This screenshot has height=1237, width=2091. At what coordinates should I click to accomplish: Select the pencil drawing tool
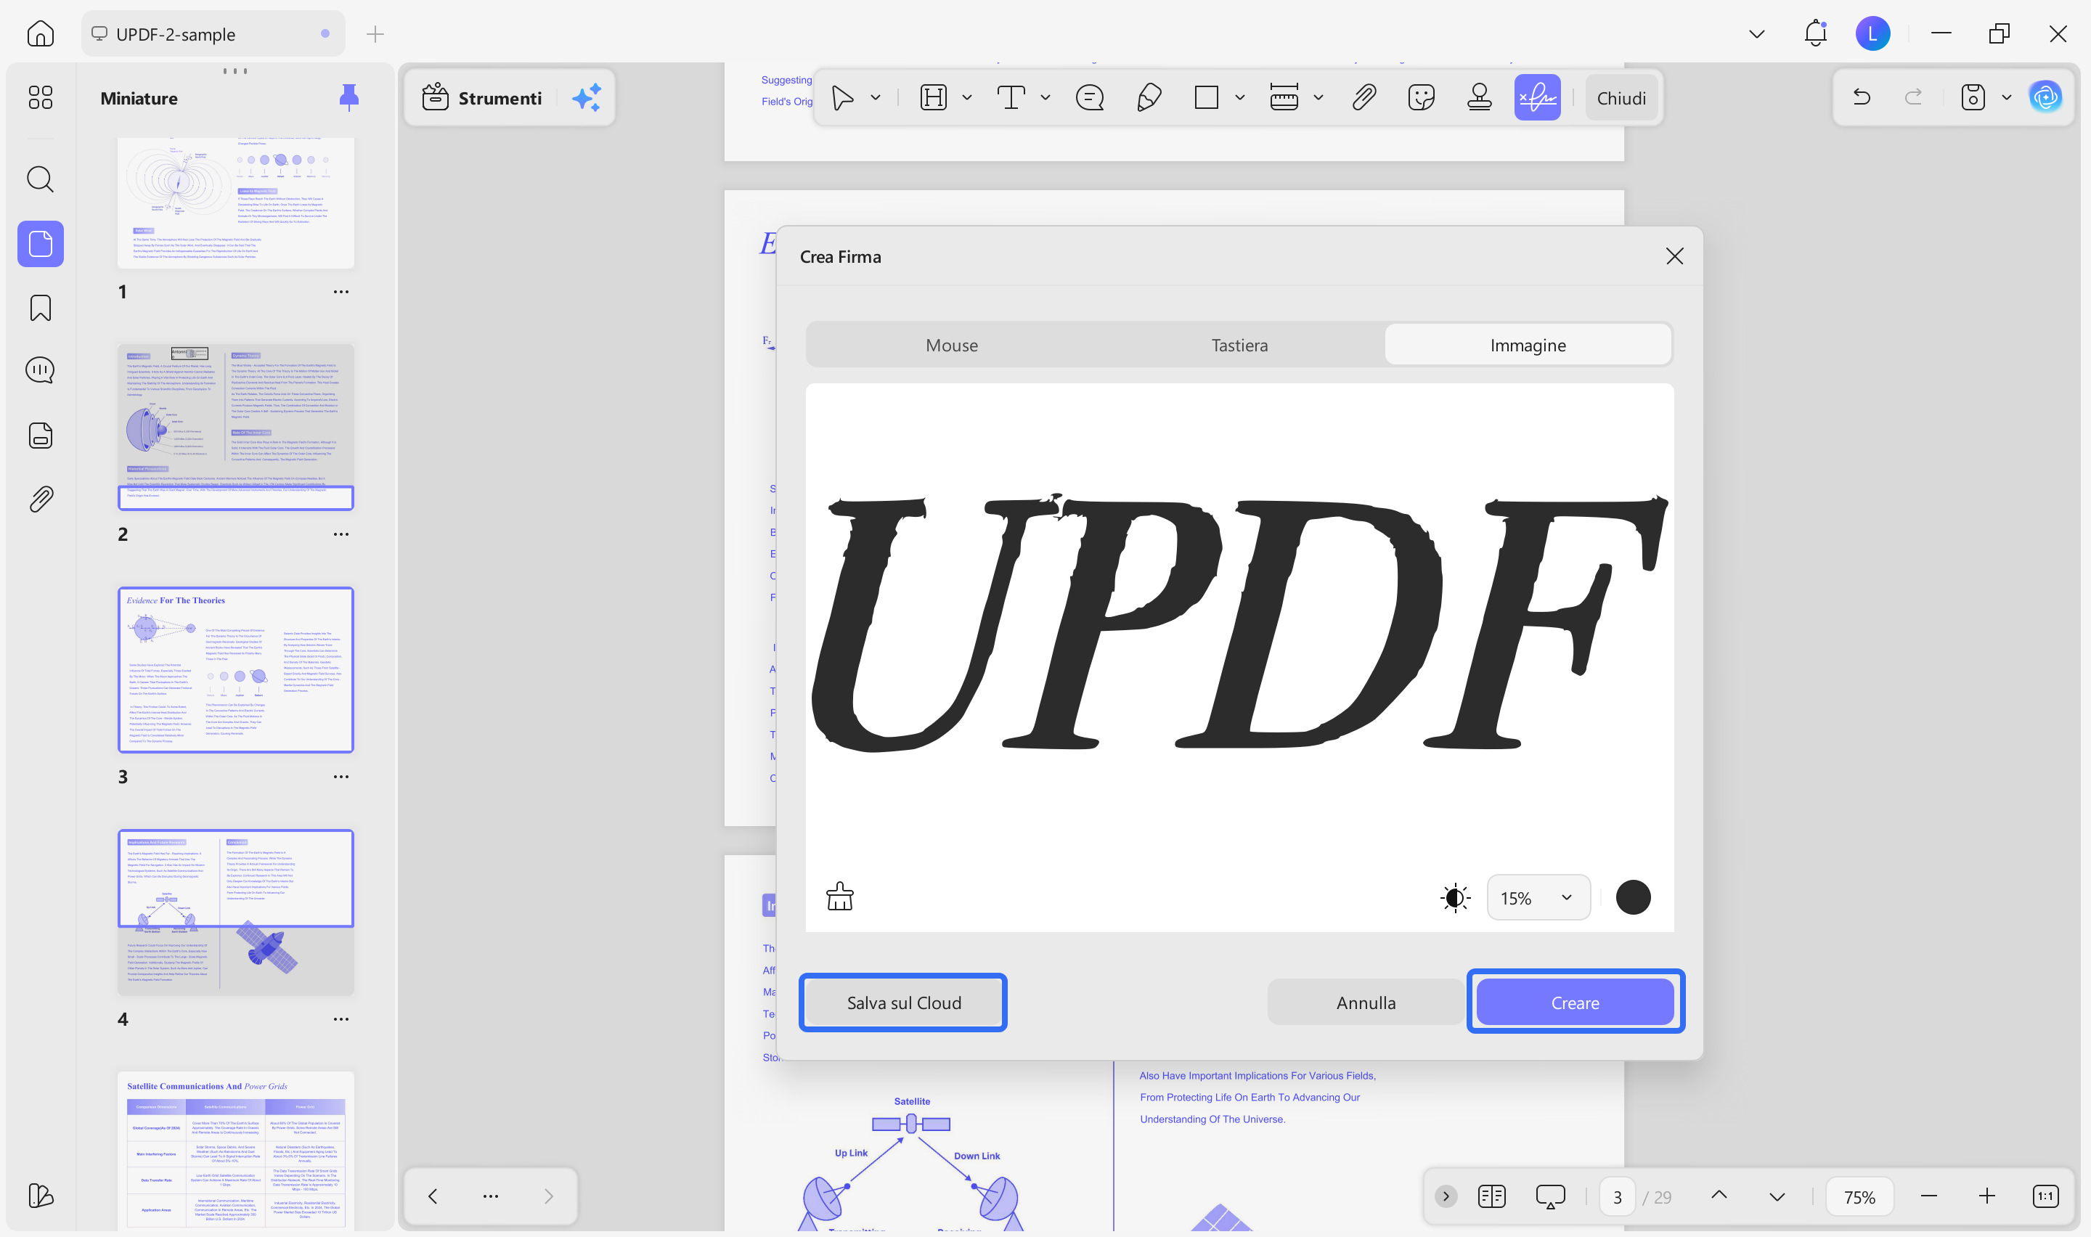tap(1149, 97)
